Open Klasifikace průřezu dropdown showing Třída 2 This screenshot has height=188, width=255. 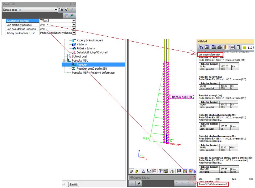click(74, 21)
